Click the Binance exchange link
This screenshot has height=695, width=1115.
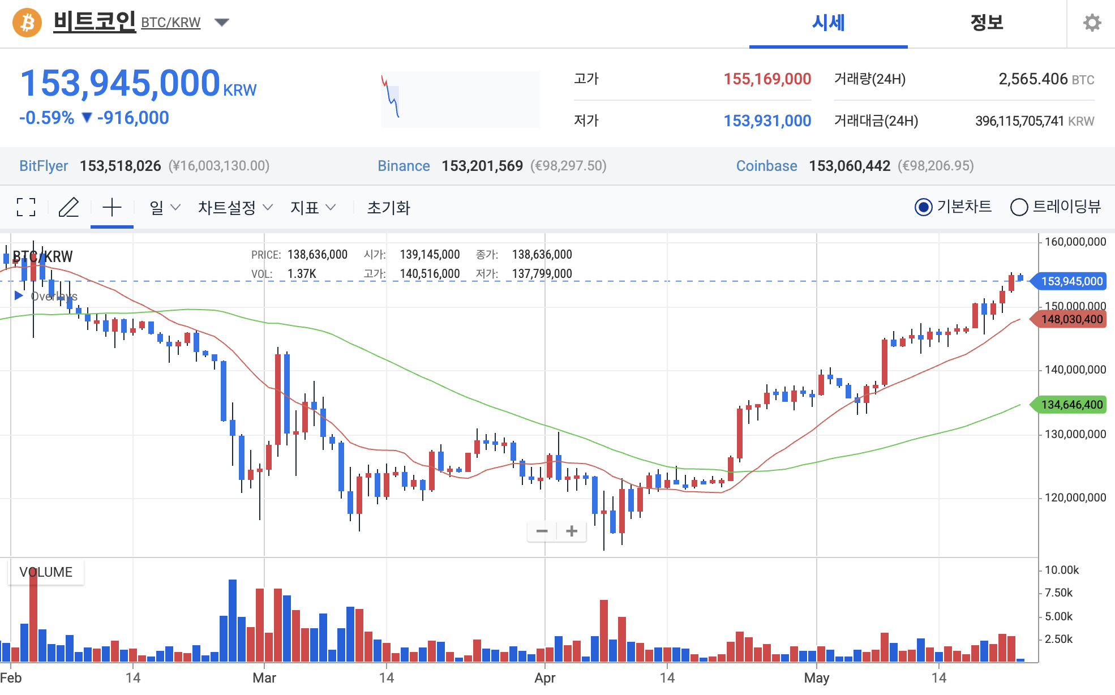click(x=404, y=166)
